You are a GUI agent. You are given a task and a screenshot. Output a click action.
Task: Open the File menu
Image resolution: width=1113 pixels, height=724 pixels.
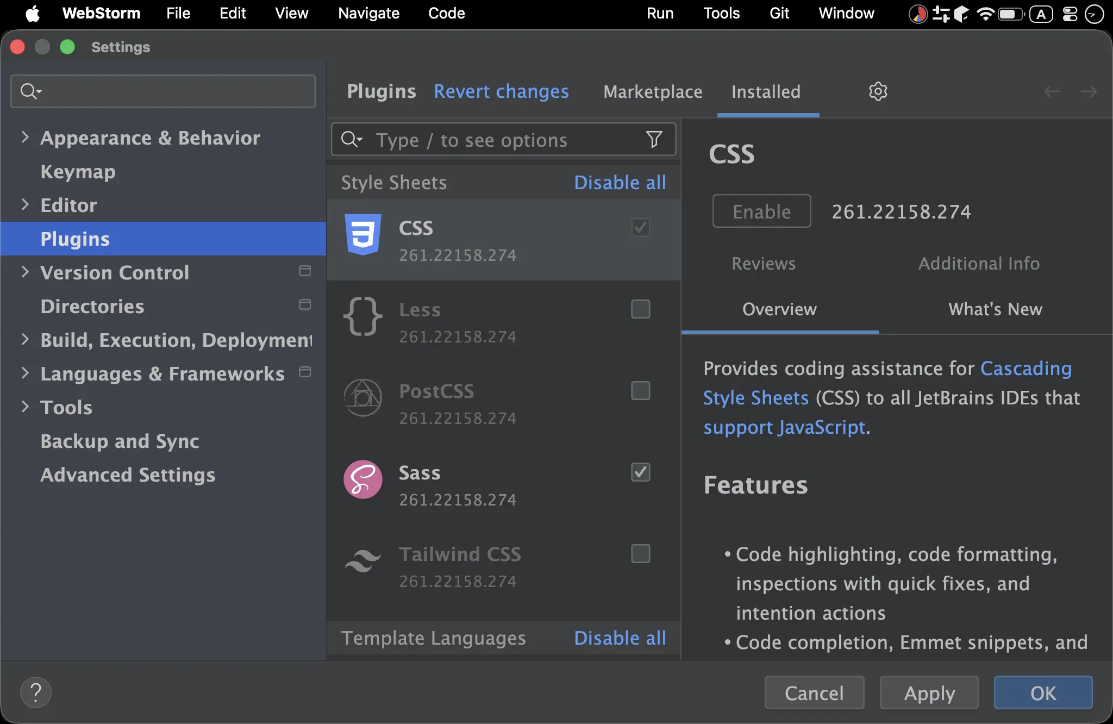point(178,14)
